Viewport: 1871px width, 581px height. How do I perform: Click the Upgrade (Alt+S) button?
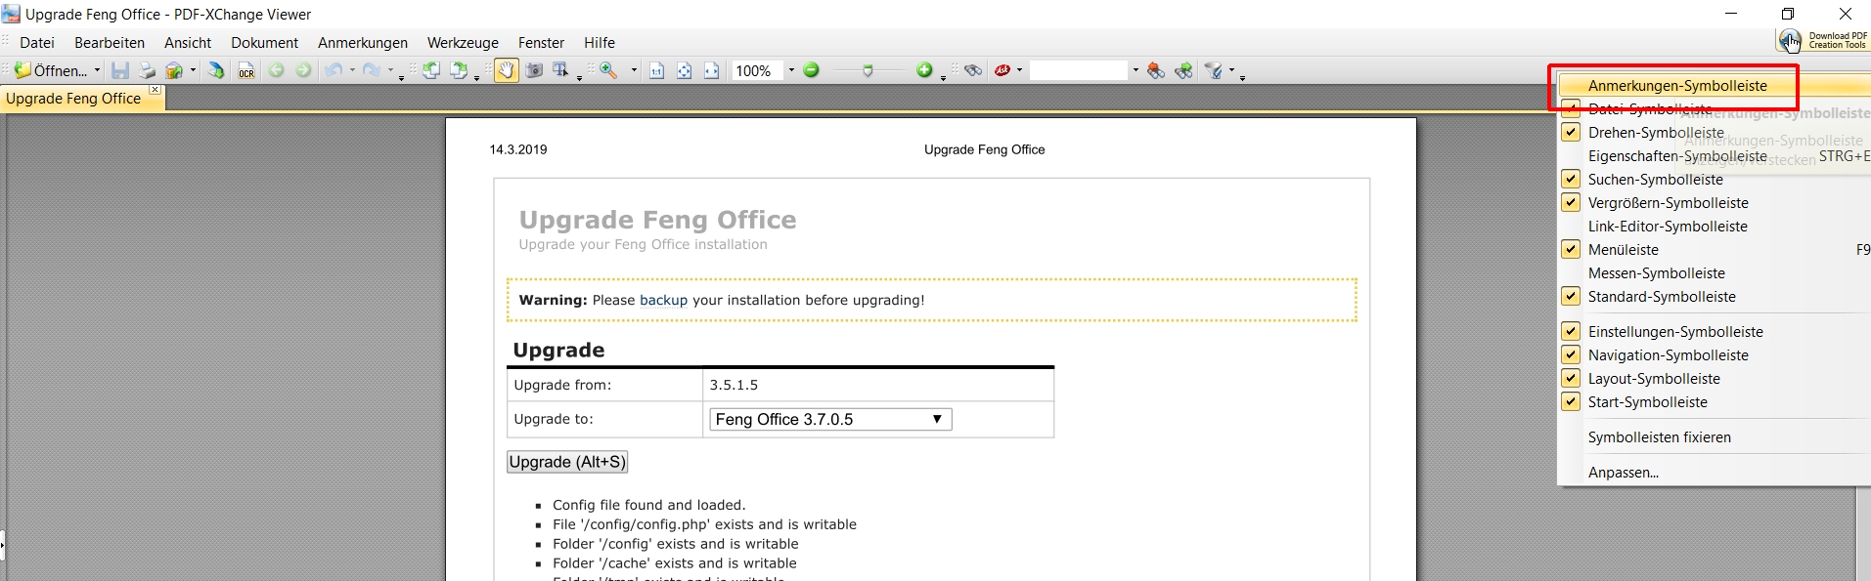[x=567, y=462]
